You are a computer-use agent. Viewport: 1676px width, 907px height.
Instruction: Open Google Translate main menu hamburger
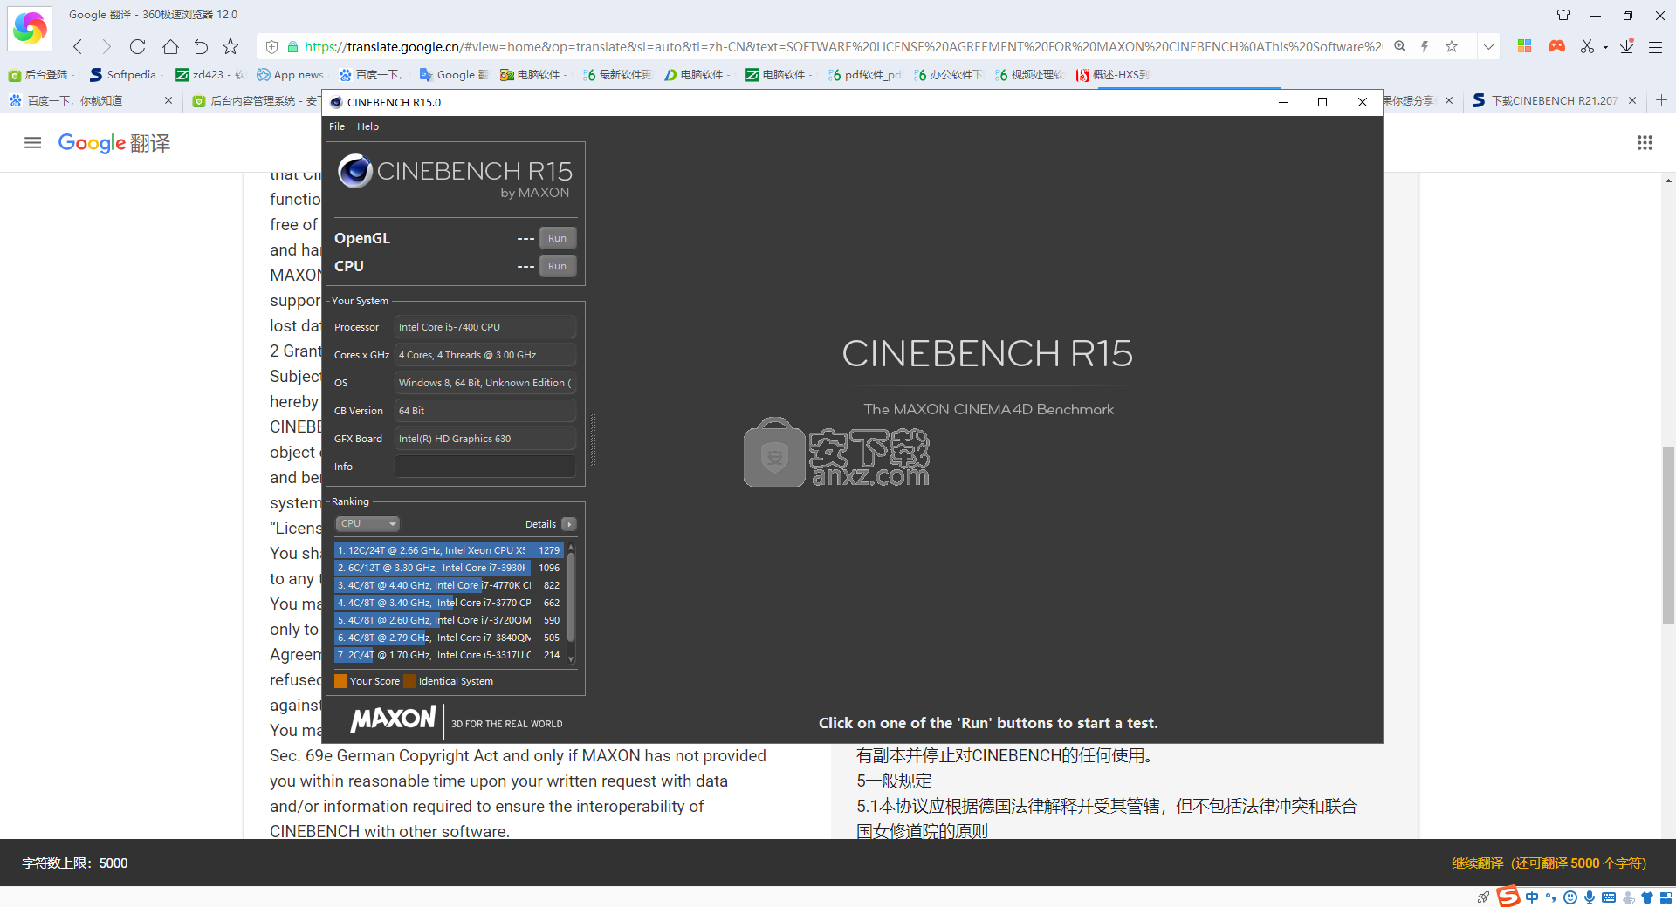click(32, 143)
